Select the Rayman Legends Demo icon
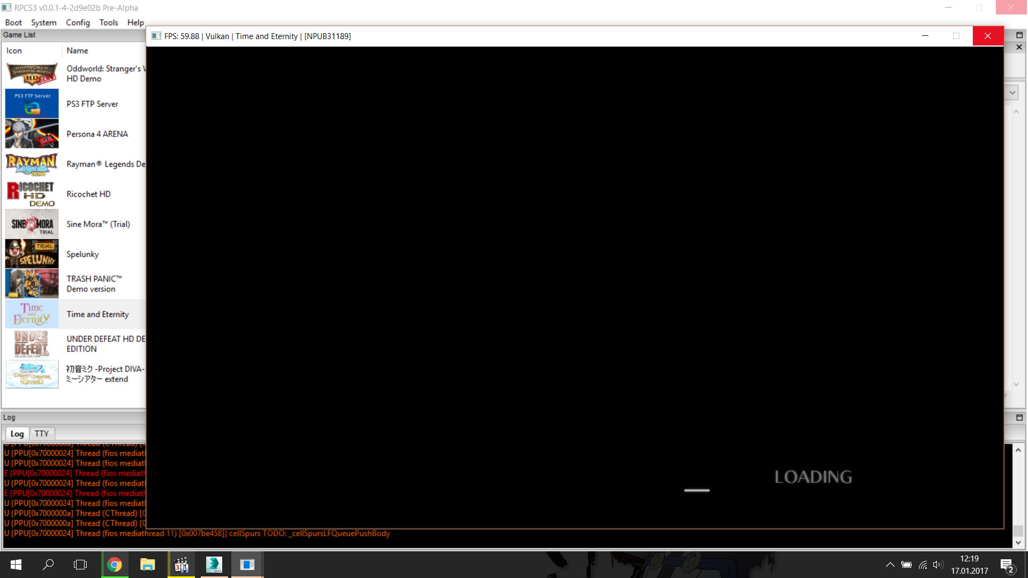 pyautogui.click(x=32, y=164)
